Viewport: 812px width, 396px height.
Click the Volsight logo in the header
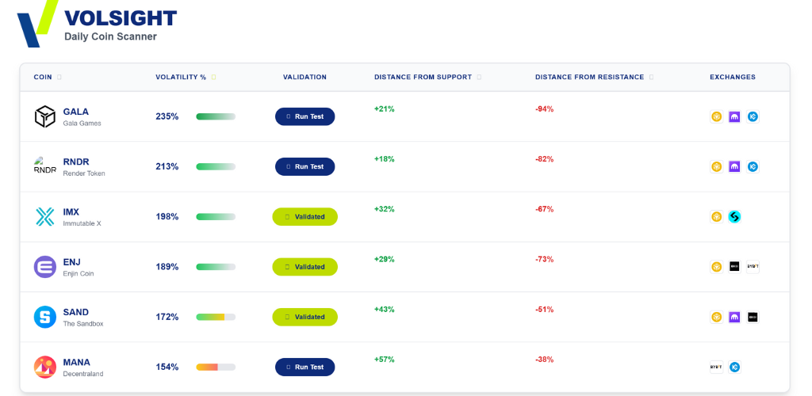pyautogui.click(x=38, y=22)
